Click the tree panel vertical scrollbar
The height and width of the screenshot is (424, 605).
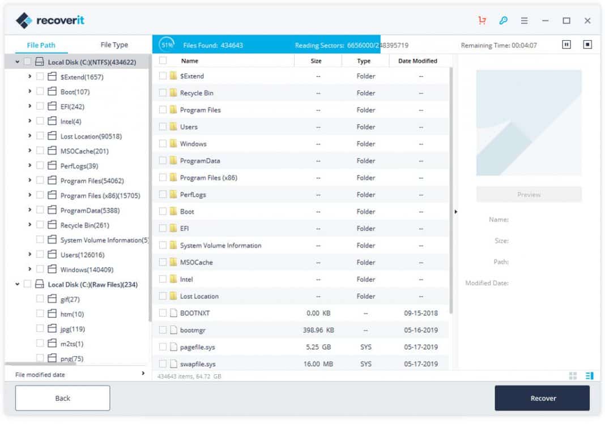pyautogui.click(x=150, y=188)
